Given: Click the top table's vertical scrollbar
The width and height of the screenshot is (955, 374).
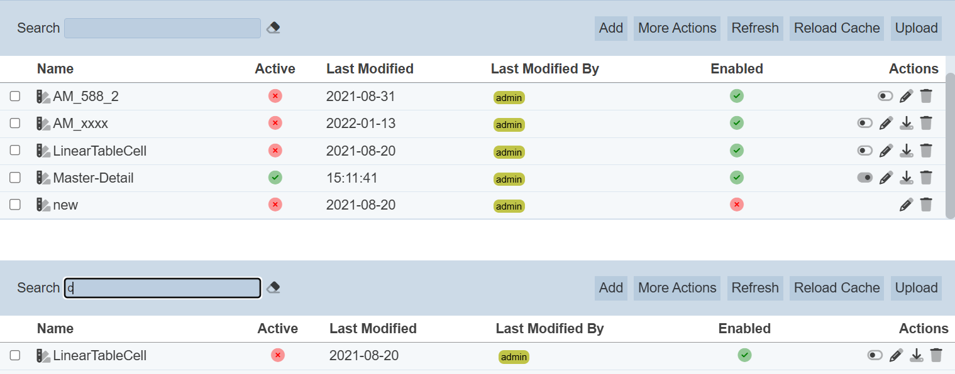Looking at the screenshot, I should pyautogui.click(x=950, y=144).
